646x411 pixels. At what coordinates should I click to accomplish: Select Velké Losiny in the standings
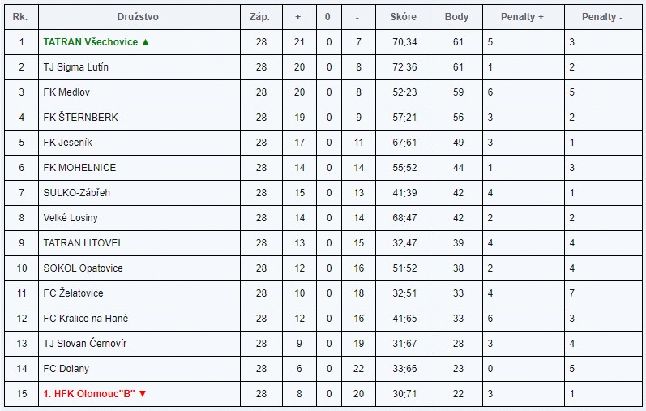click(x=73, y=218)
